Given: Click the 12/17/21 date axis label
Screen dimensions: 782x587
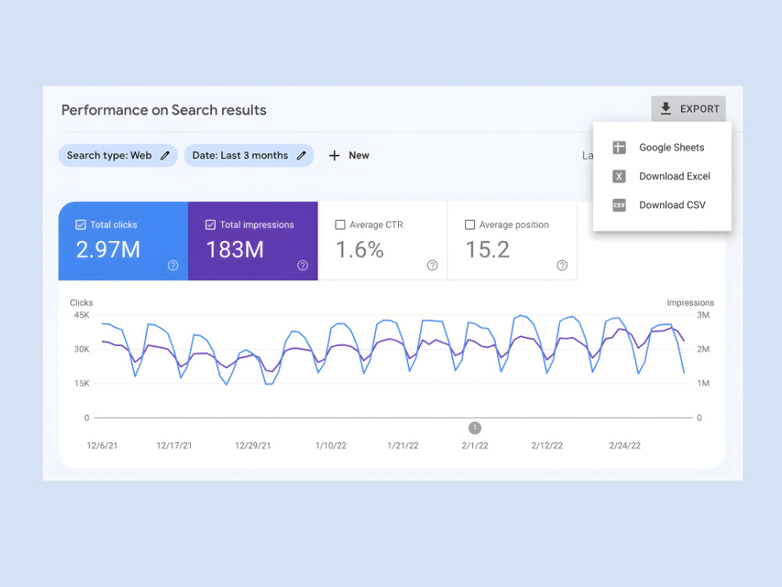Looking at the screenshot, I should 174,445.
